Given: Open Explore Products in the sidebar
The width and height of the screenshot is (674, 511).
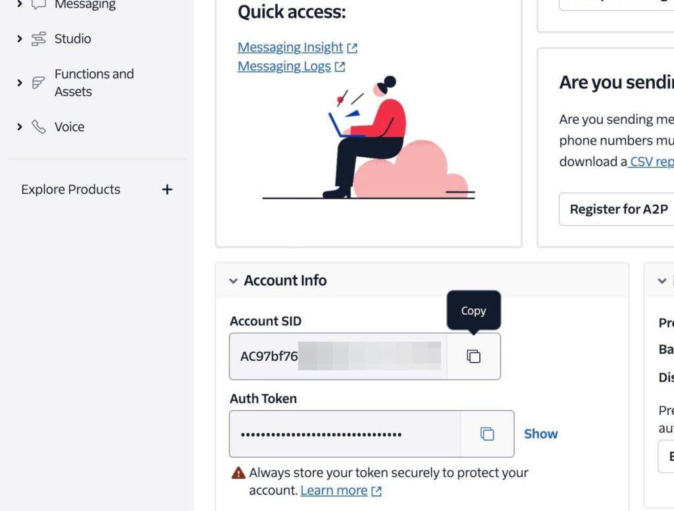Looking at the screenshot, I should click(x=70, y=190).
